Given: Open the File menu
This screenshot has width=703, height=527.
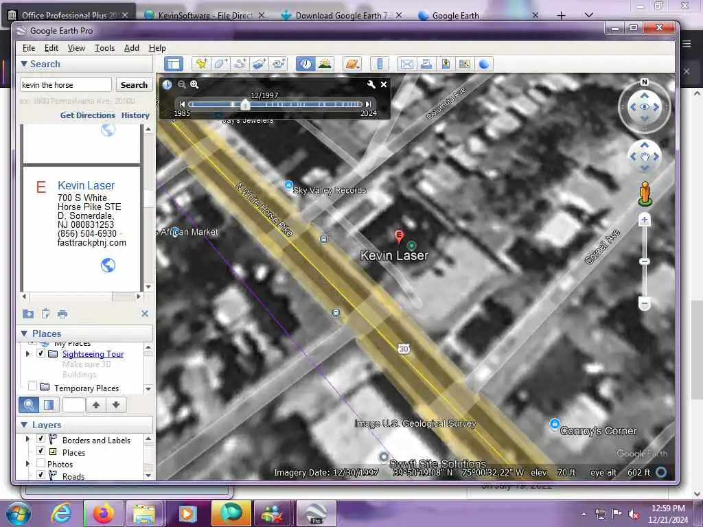Looking at the screenshot, I should (29, 48).
